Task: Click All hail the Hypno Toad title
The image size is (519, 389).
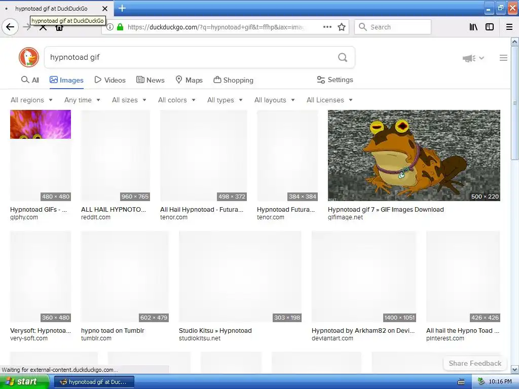Action: pos(462,330)
